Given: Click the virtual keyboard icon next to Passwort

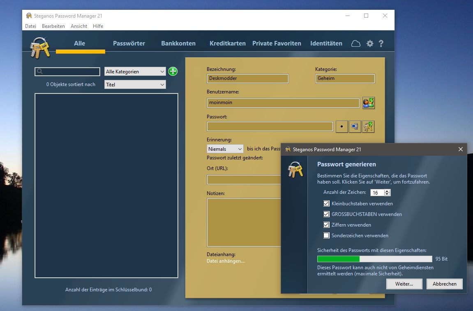Looking at the screenshot, I should [x=355, y=127].
